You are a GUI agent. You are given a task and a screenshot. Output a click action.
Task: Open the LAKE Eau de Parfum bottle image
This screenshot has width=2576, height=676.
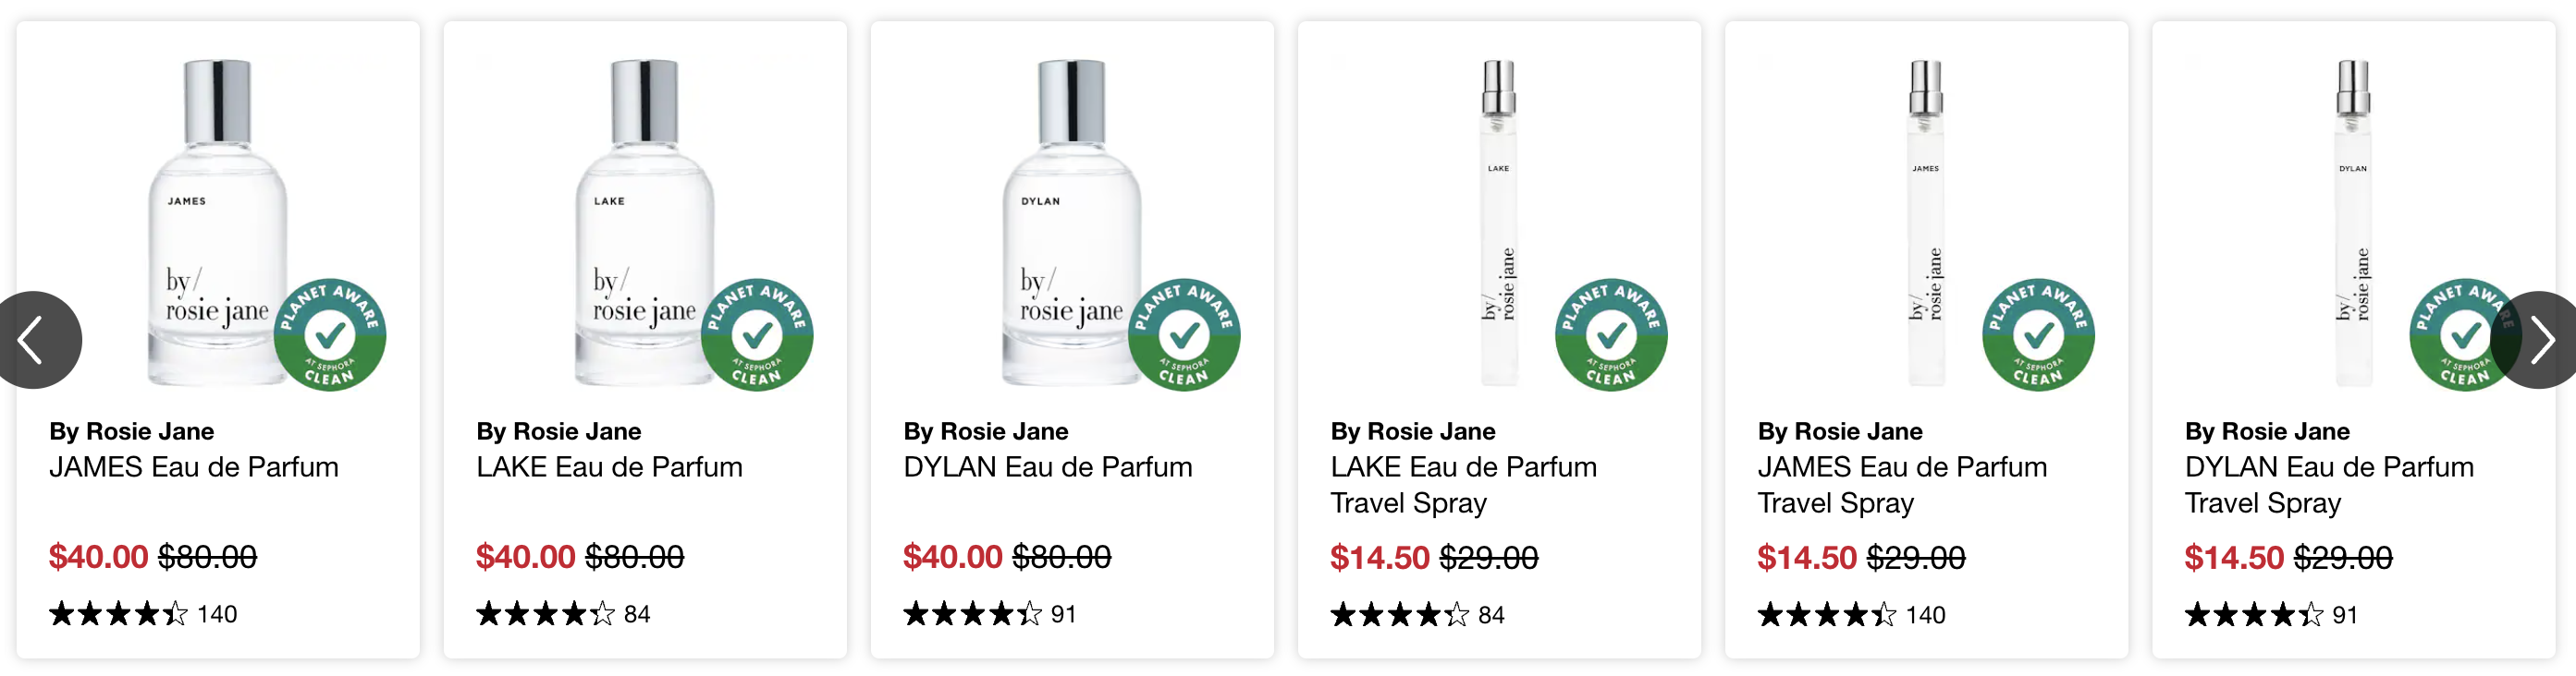[x=644, y=222]
